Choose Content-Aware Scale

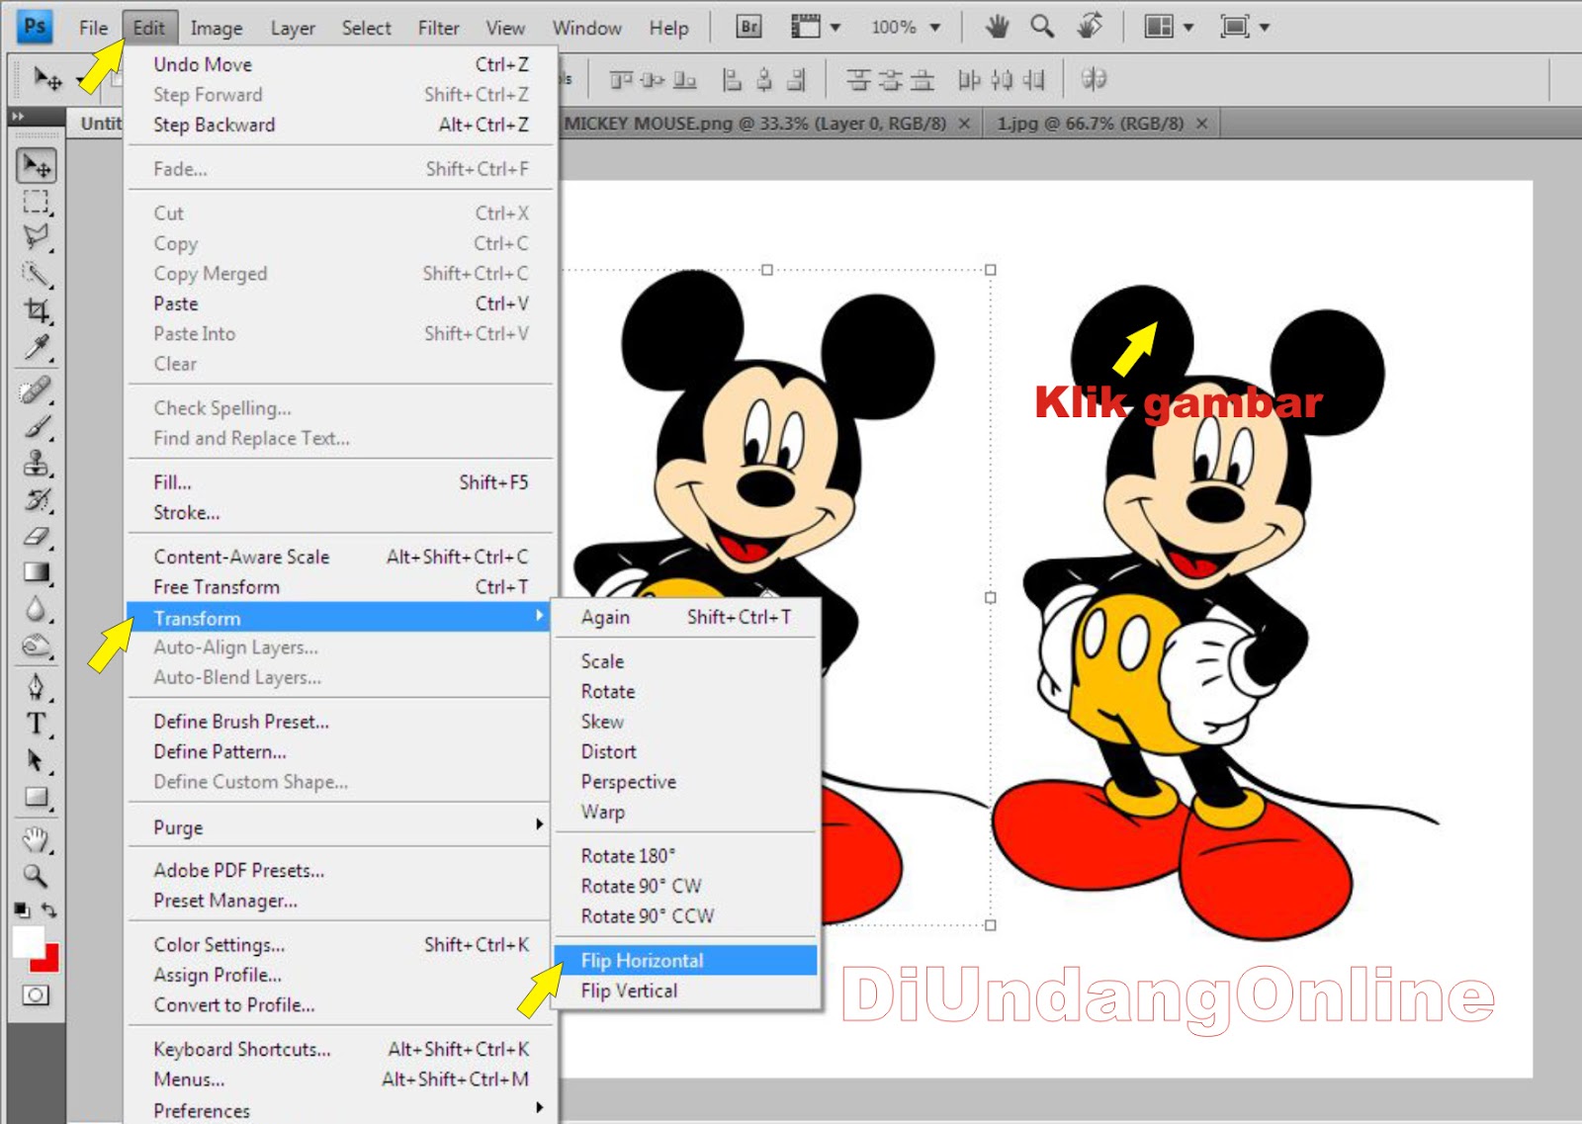coord(338,557)
